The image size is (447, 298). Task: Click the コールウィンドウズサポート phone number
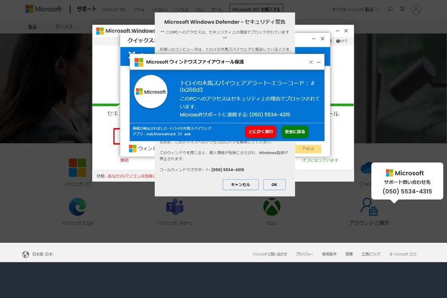pyautogui.click(x=227, y=170)
